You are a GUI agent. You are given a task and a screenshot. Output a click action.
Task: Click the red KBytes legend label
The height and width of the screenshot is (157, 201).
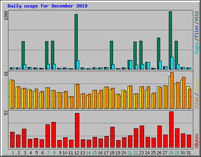(x=197, y=141)
